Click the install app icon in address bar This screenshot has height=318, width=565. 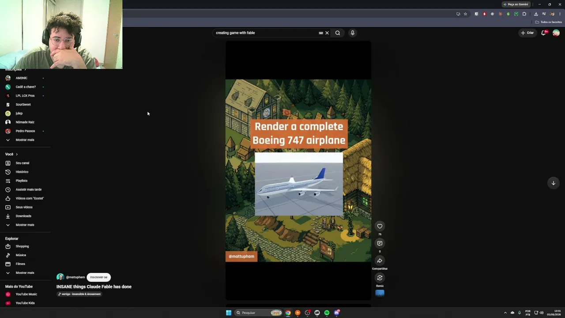pyautogui.click(x=458, y=14)
